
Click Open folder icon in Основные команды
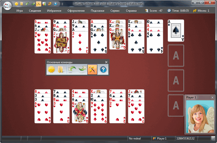(x=61, y=70)
